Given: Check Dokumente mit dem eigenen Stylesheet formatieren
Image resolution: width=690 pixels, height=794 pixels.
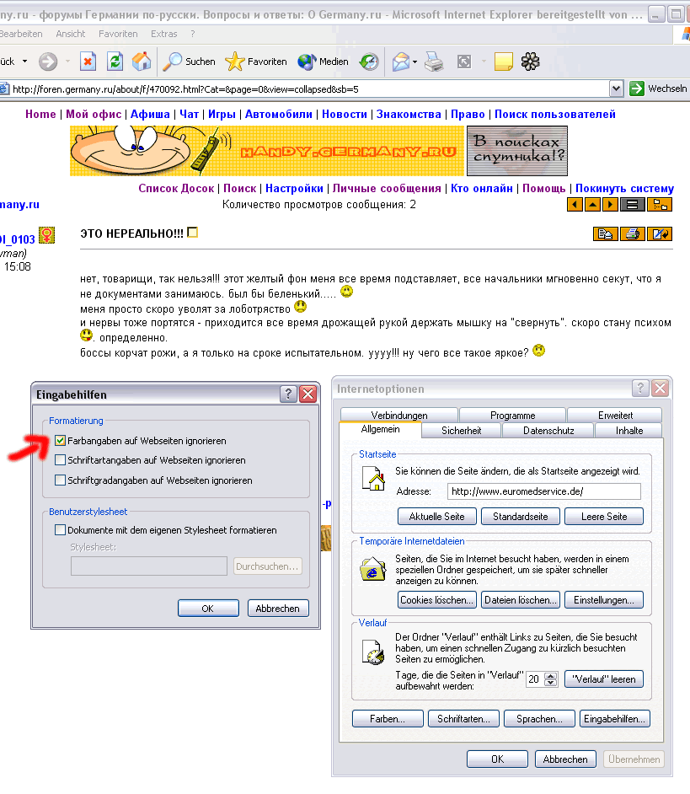Looking at the screenshot, I should (x=60, y=530).
